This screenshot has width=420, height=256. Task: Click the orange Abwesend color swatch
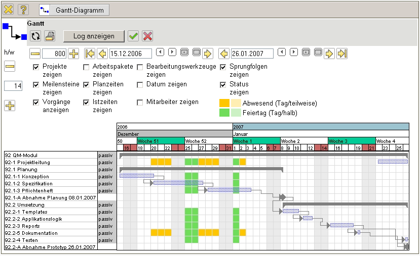[x=224, y=103]
